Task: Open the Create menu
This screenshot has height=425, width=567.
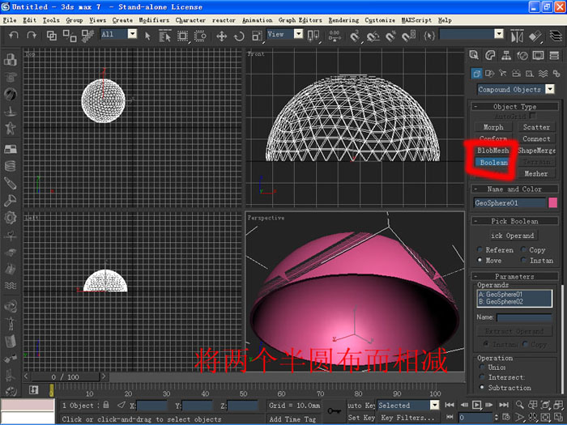Action: point(122,20)
